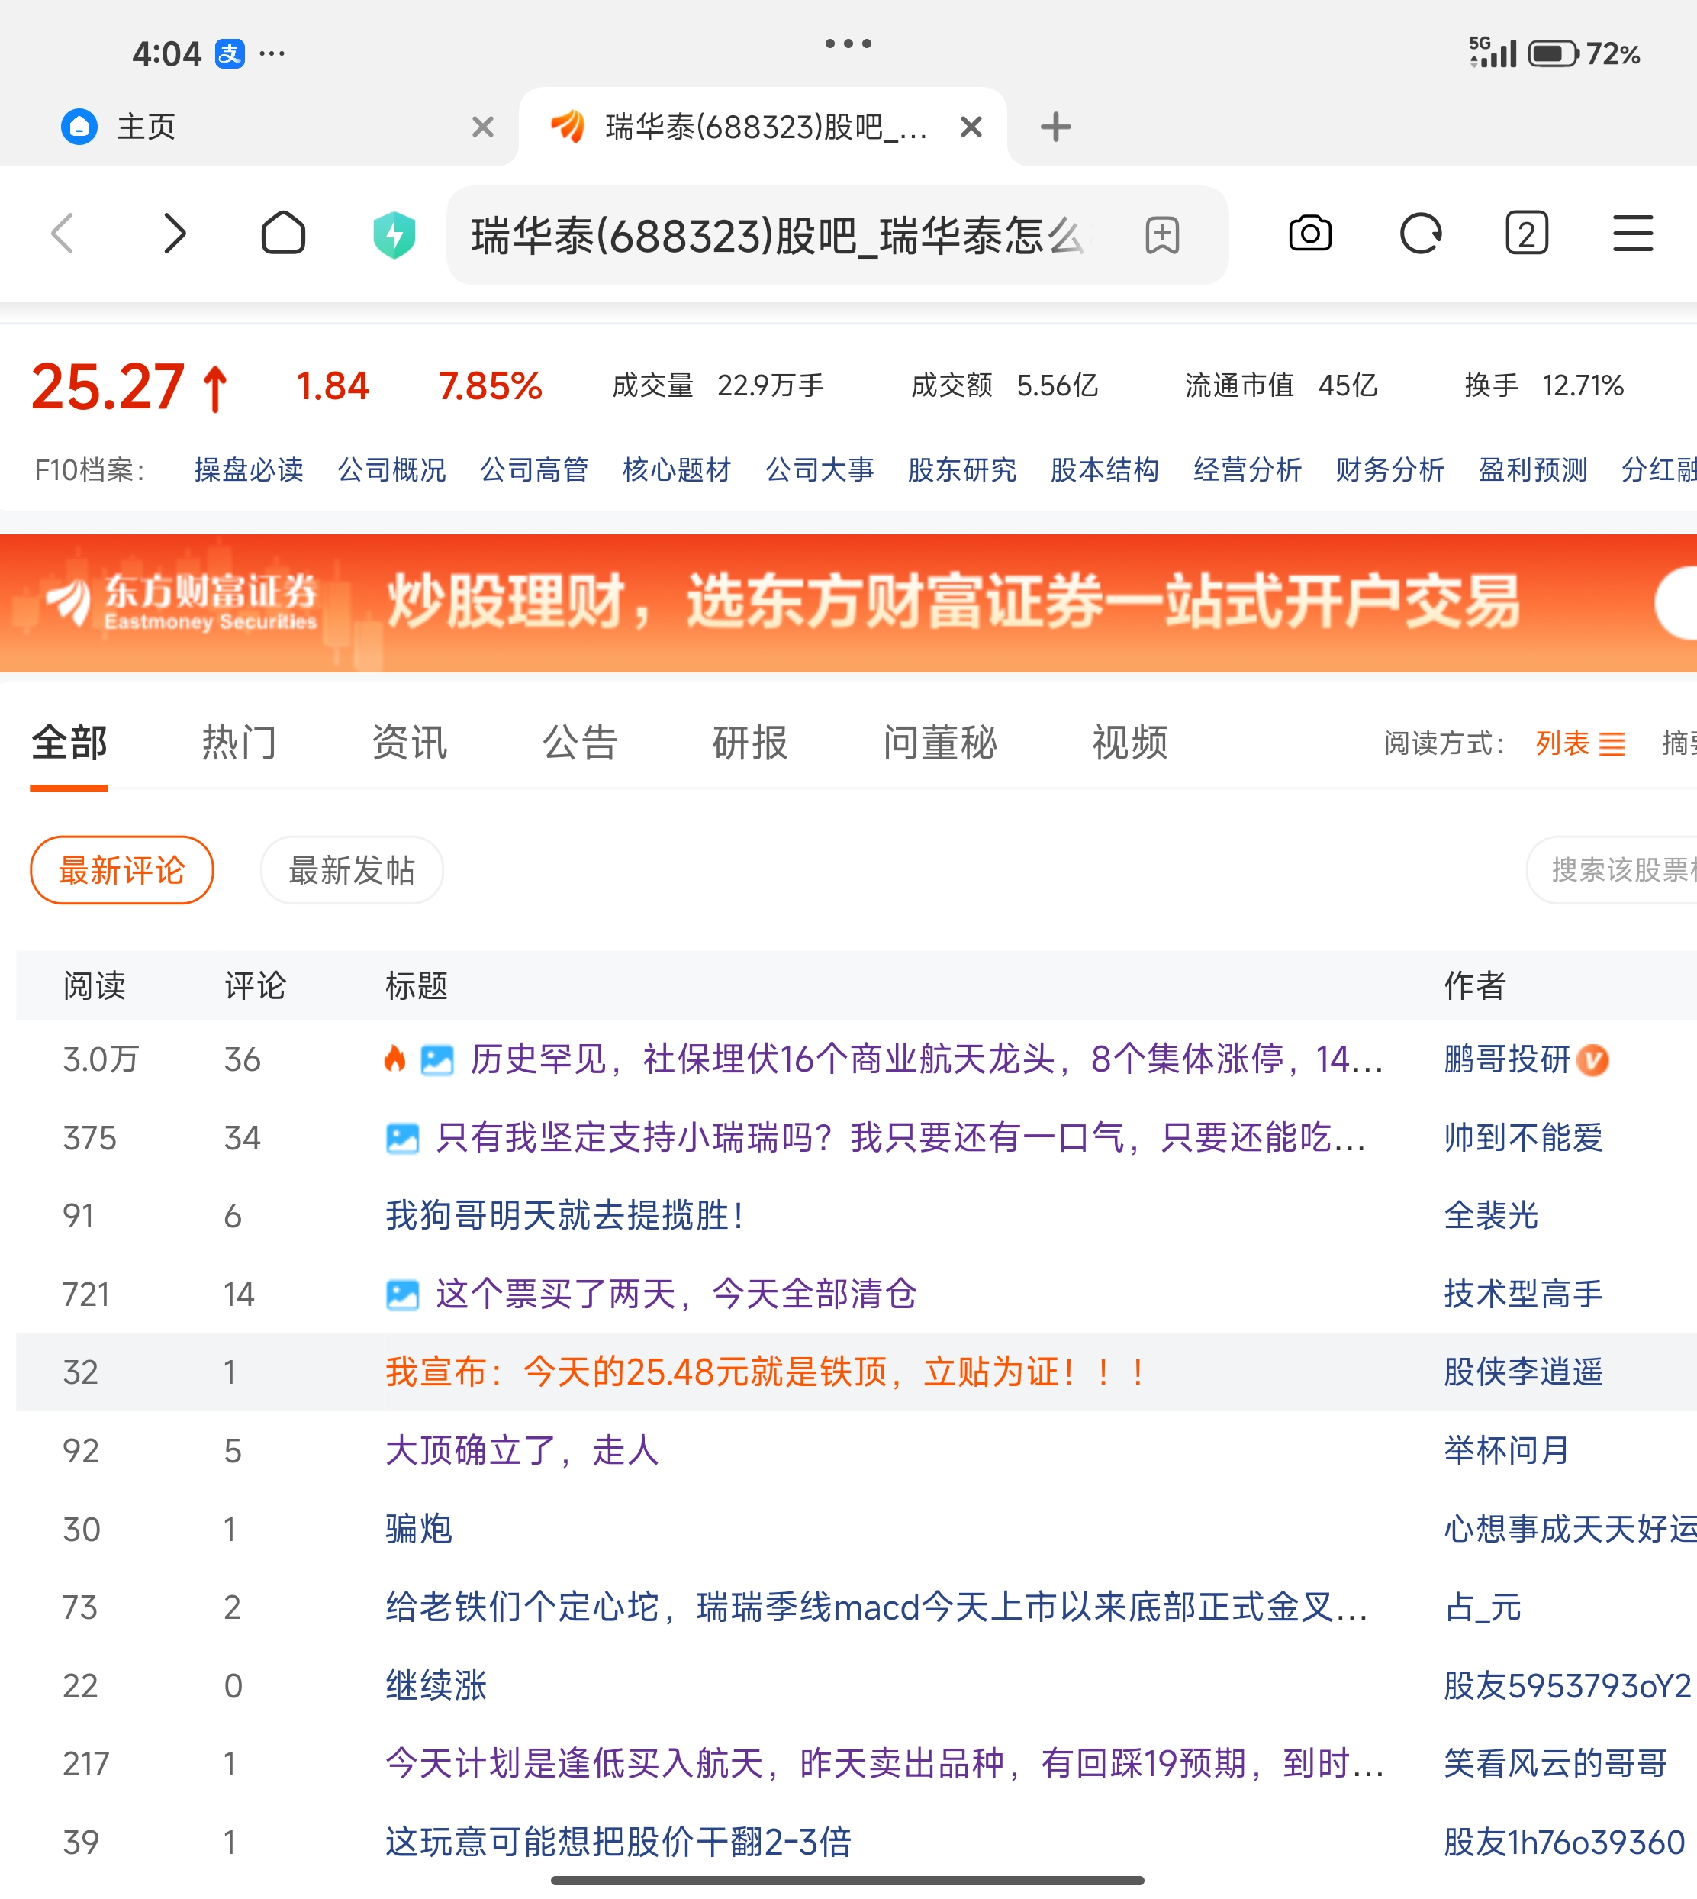Tap the browser forward arrow
The image size is (1697, 1899).
pos(175,234)
